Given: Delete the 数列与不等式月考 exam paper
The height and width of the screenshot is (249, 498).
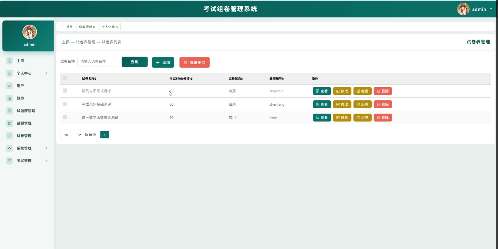Looking at the screenshot, I should pyautogui.click(x=383, y=91).
